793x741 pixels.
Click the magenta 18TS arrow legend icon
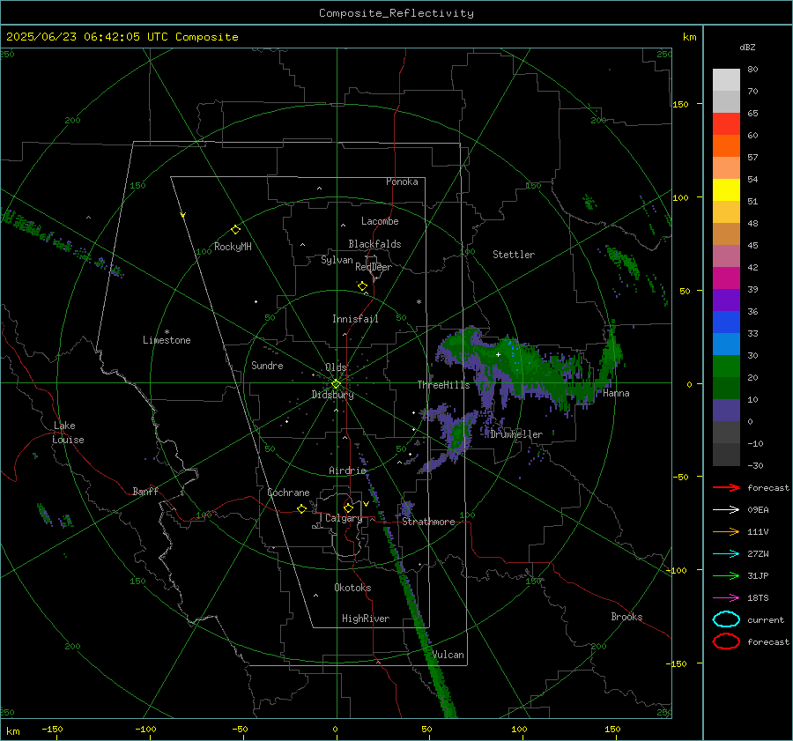pos(726,598)
